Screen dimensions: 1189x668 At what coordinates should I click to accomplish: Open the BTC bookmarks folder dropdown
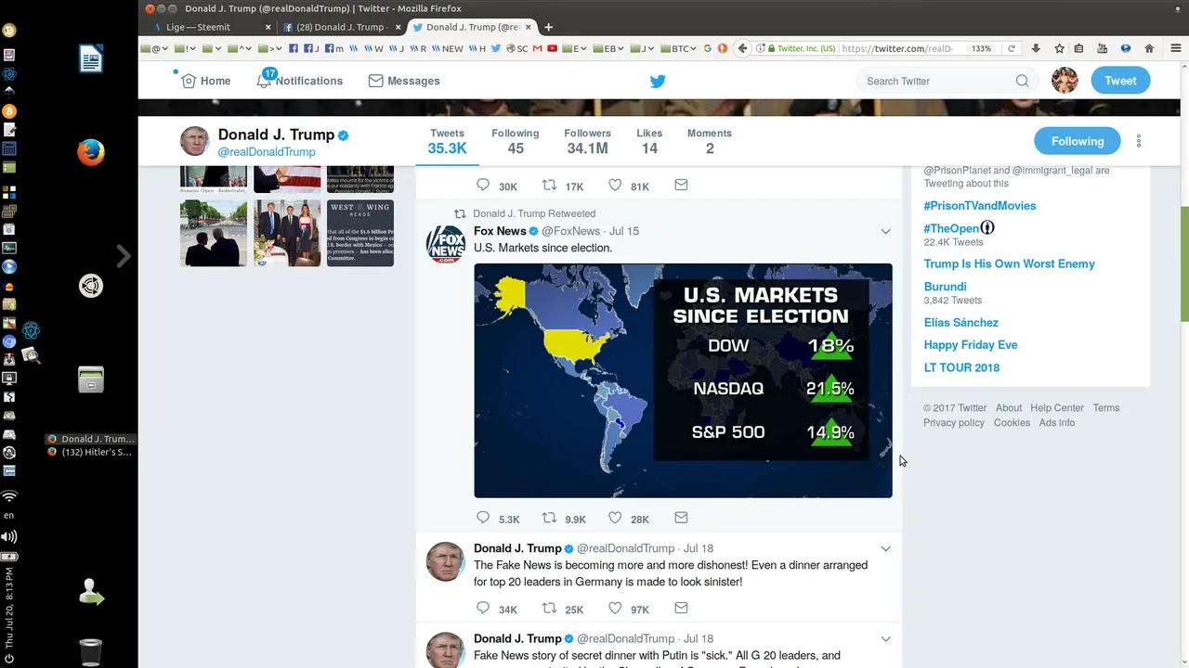coord(679,48)
